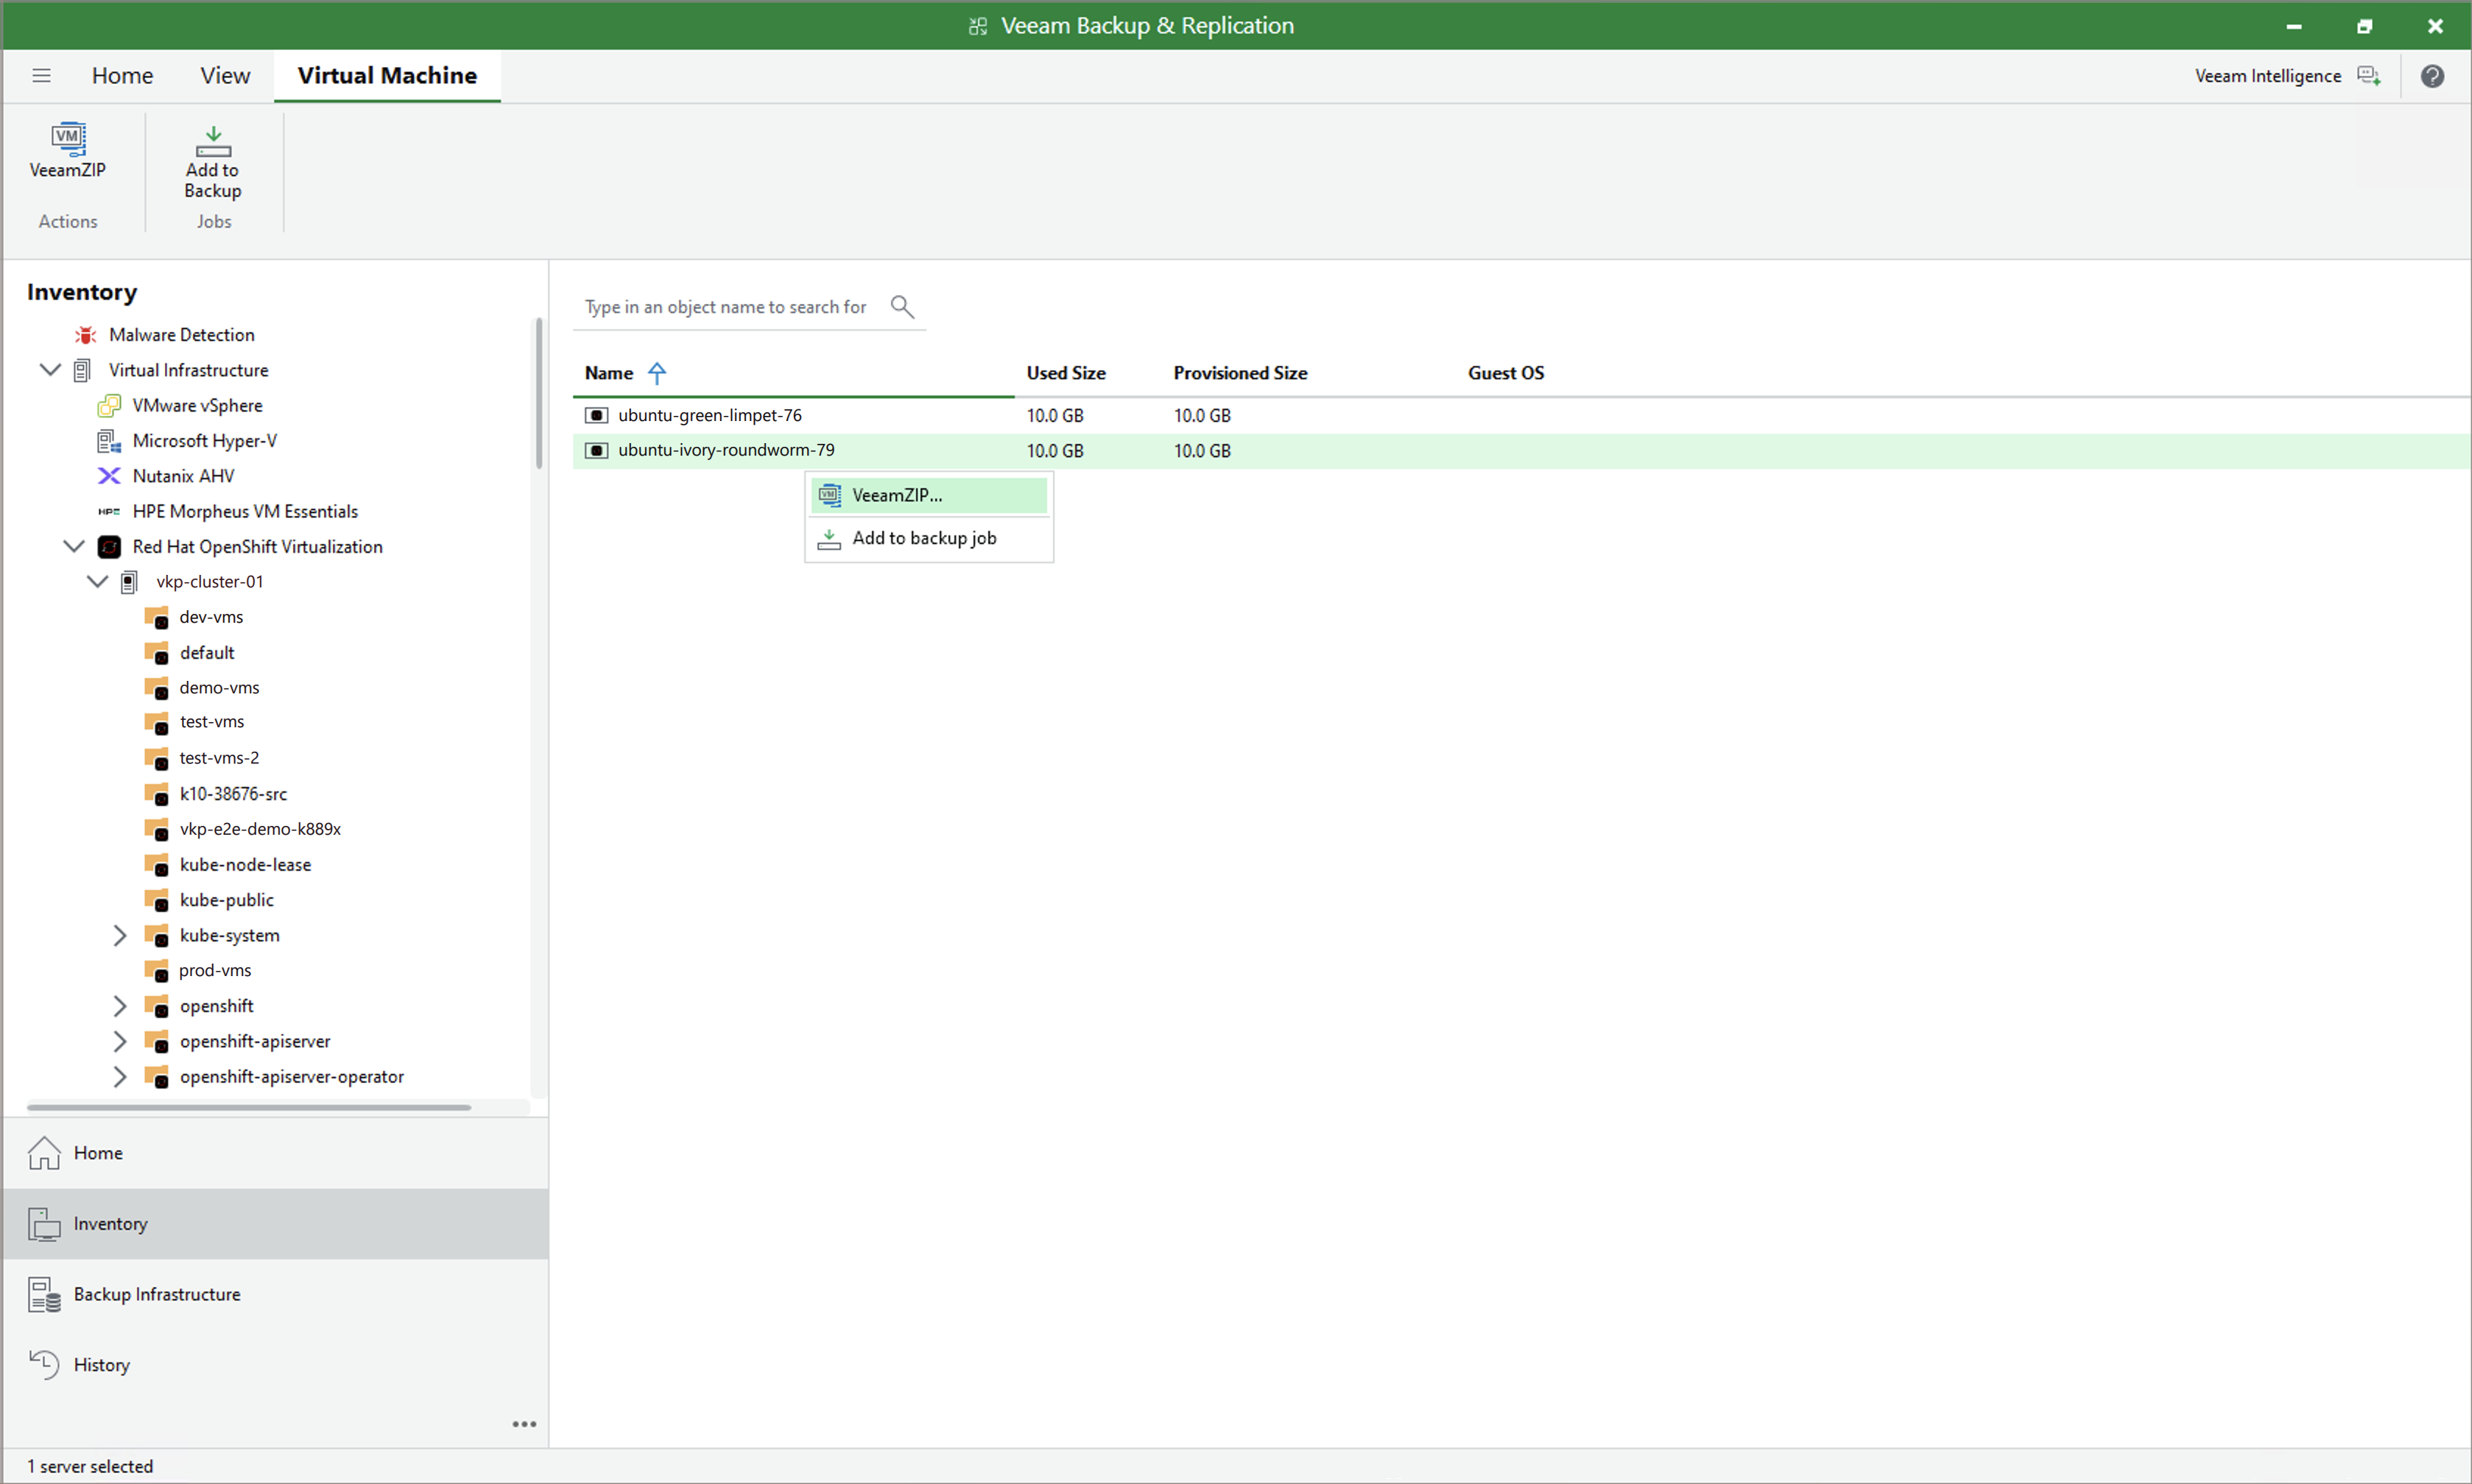Select HPE Morpheus VM Essentials icon
2472x1484 pixels.
coord(109,512)
